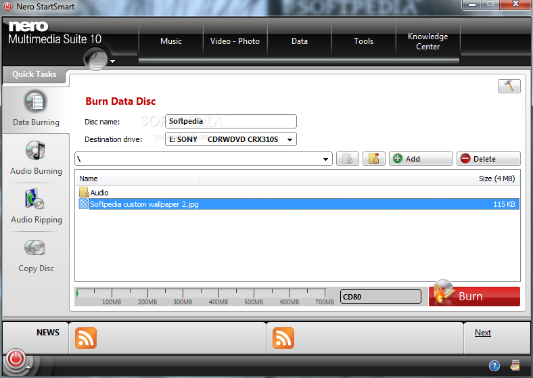533x378 pixels.
Task: Click the Add button
Action: click(x=421, y=159)
